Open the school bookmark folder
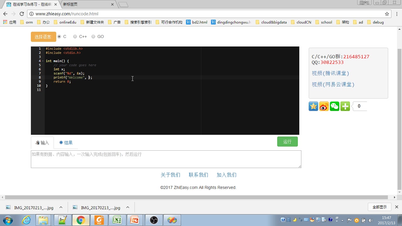This screenshot has height=226, width=402. point(323,22)
